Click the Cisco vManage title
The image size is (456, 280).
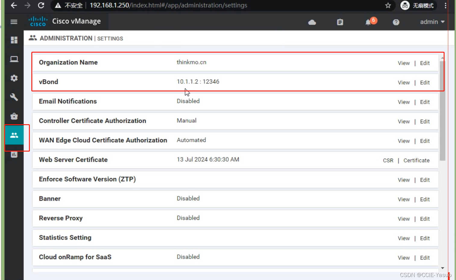pos(77,21)
